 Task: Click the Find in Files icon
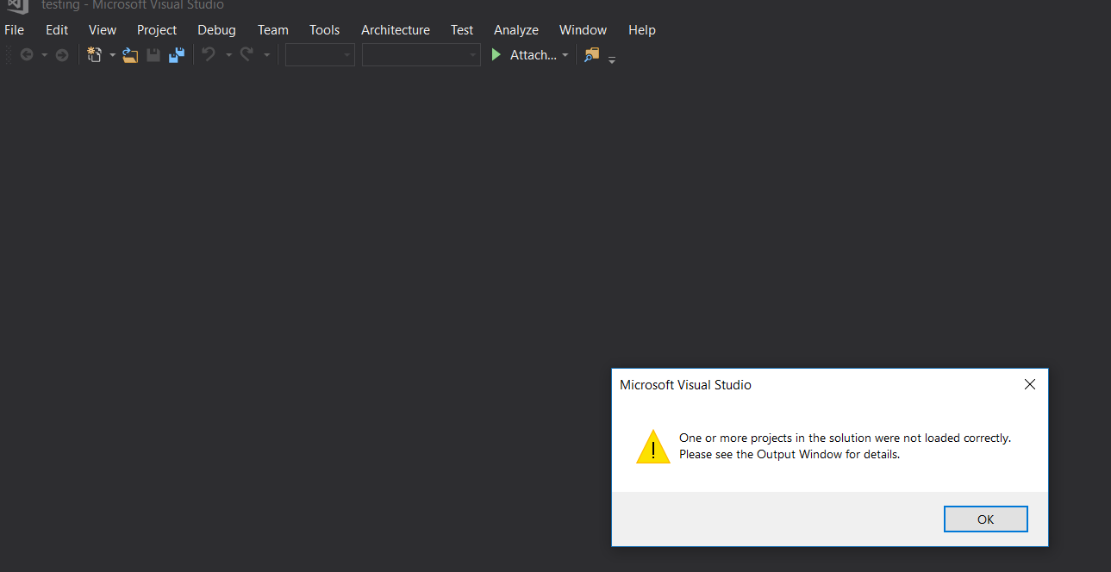click(591, 55)
